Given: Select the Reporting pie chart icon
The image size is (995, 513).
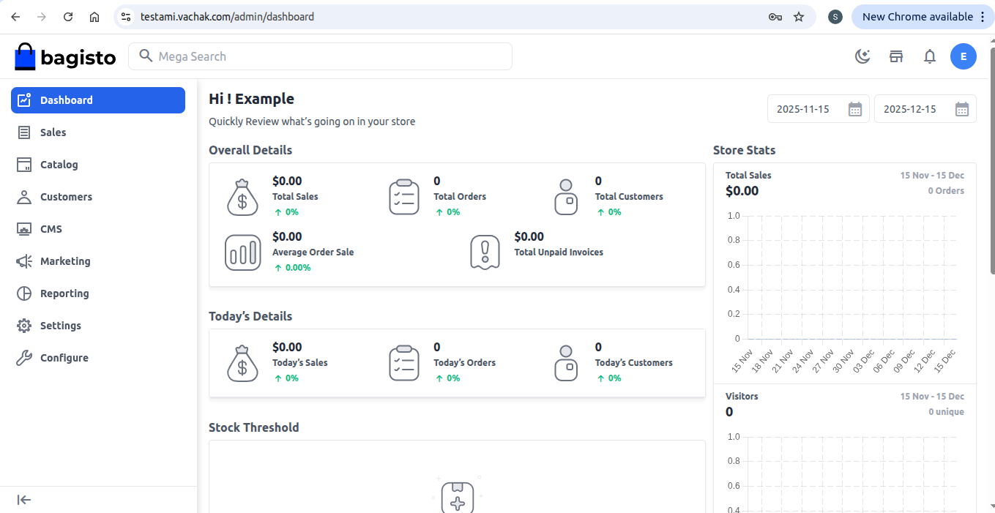Looking at the screenshot, I should (25, 293).
